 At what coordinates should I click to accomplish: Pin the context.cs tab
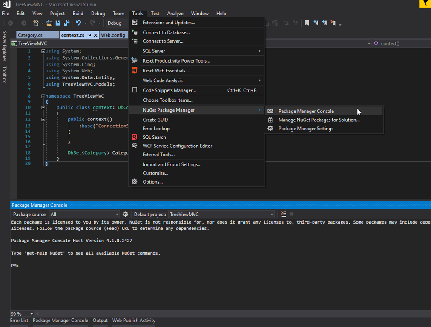(x=89, y=35)
